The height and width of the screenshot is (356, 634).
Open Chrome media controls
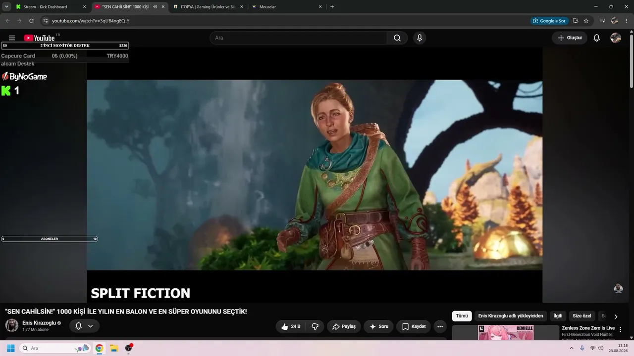(x=603, y=21)
